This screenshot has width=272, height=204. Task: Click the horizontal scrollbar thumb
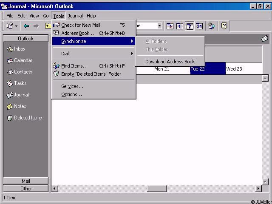tap(157, 189)
